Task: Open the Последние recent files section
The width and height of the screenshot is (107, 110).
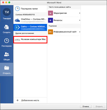Action: pos(7,43)
